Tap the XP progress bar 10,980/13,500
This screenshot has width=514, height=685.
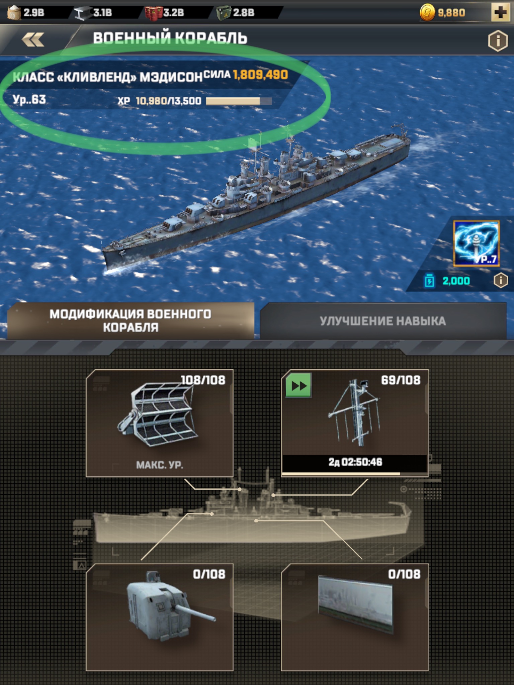pyautogui.click(x=239, y=101)
